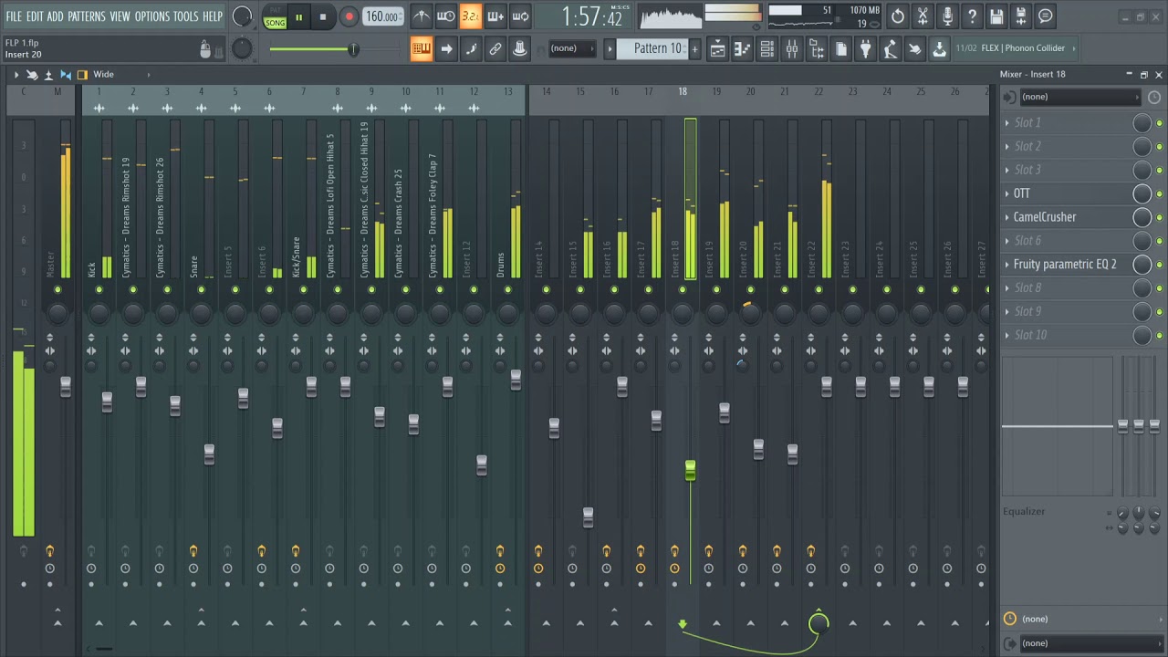Click the one-click audio recording microphone icon
The height and width of the screenshot is (657, 1168).
tap(947, 16)
